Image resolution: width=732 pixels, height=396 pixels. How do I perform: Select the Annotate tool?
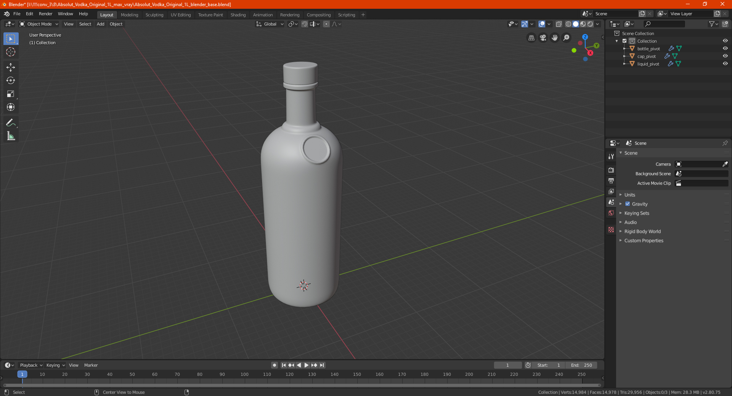(x=11, y=123)
